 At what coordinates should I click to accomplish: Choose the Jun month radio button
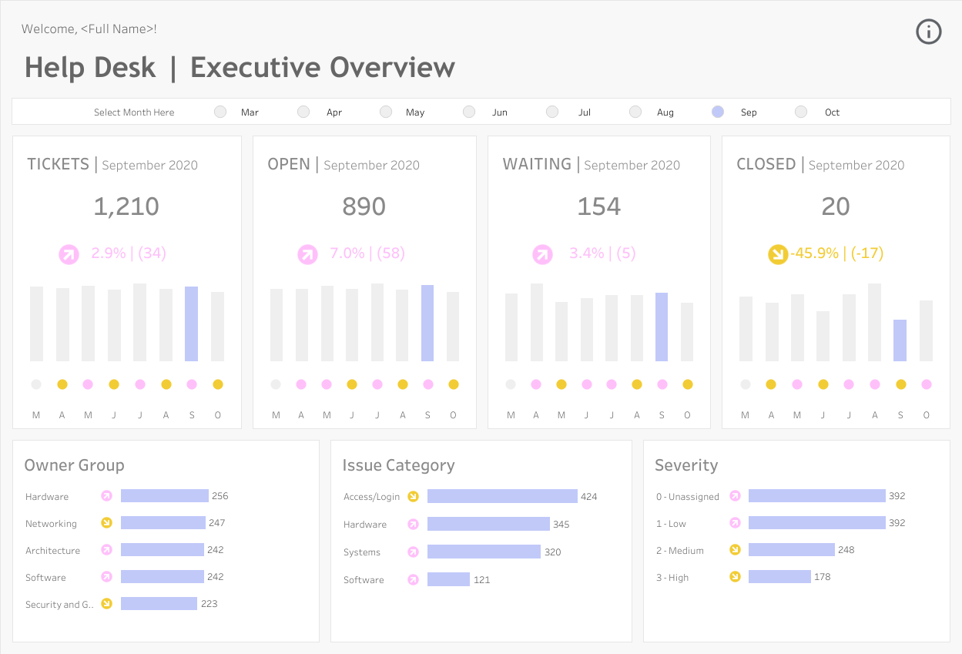[x=469, y=112]
